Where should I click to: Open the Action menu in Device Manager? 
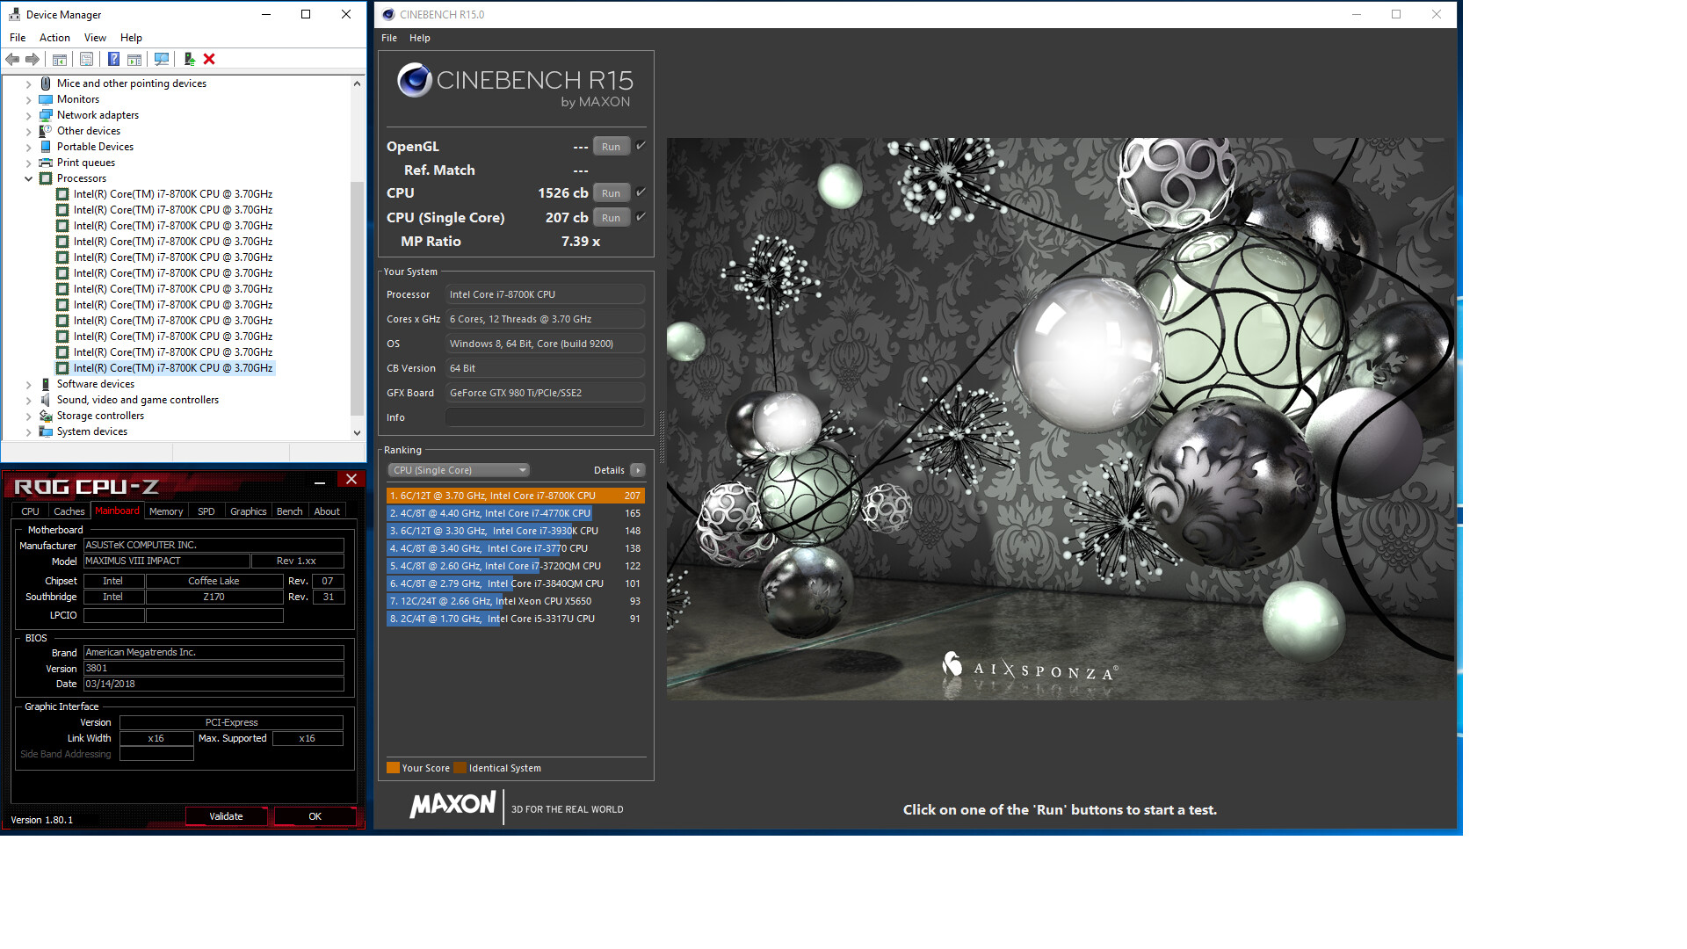[54, 38]
